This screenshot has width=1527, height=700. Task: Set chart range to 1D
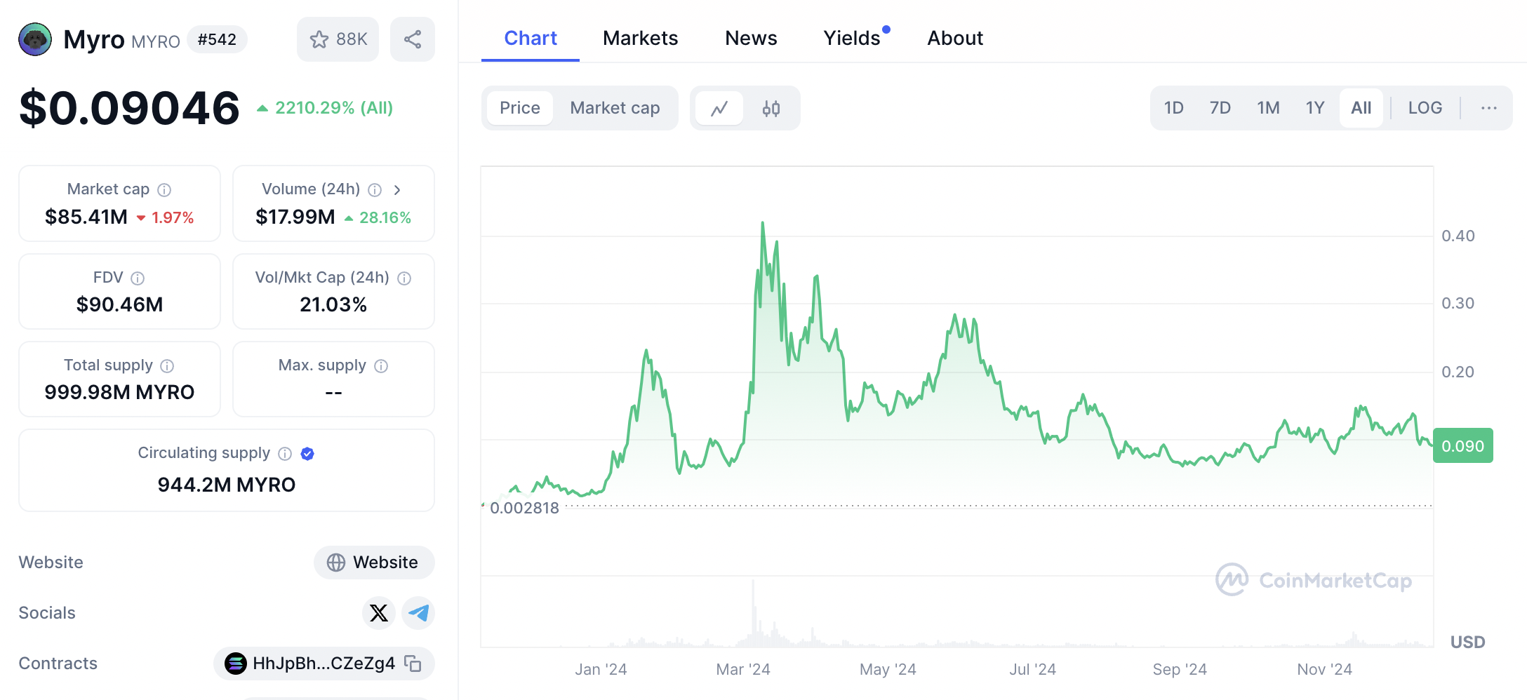point(1174,108)
